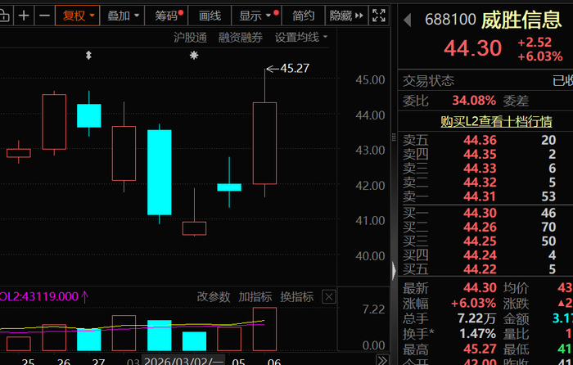This screenshot has height=365, width=573.
Task: Click the minus zoom-out chart button
Action: [44, 16]
